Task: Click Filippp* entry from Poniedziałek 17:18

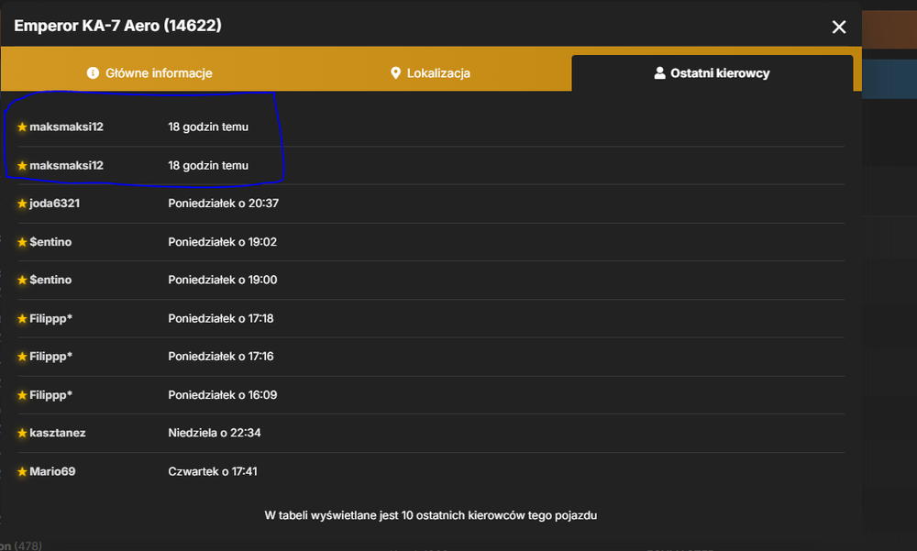Action: (430, 319)
